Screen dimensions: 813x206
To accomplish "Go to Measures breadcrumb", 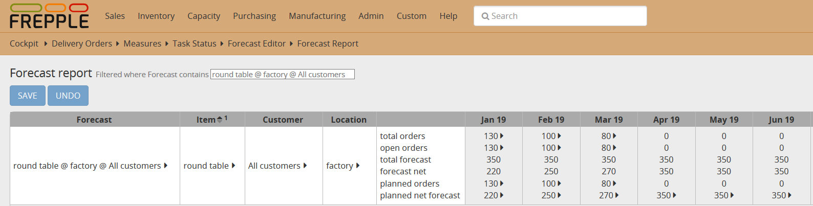I will 142,43.
